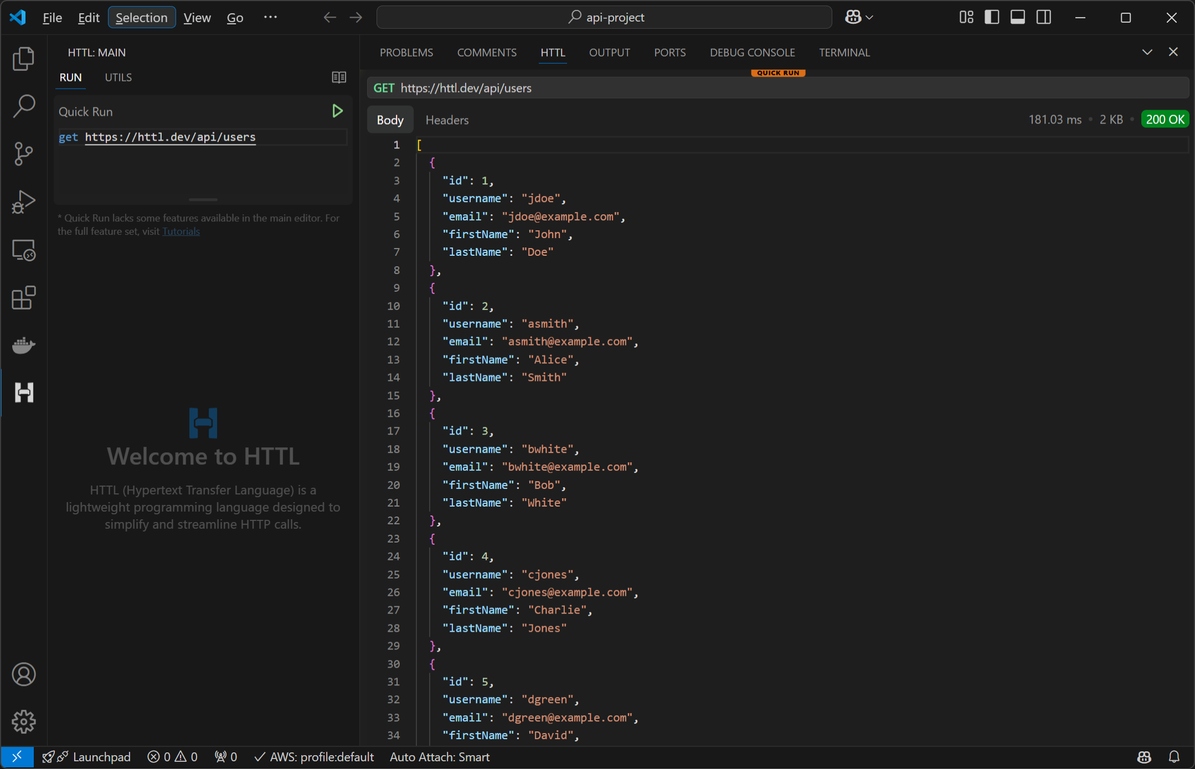Open the Explorer view in activity bar
1195x769 pixels.
point(23,59)
